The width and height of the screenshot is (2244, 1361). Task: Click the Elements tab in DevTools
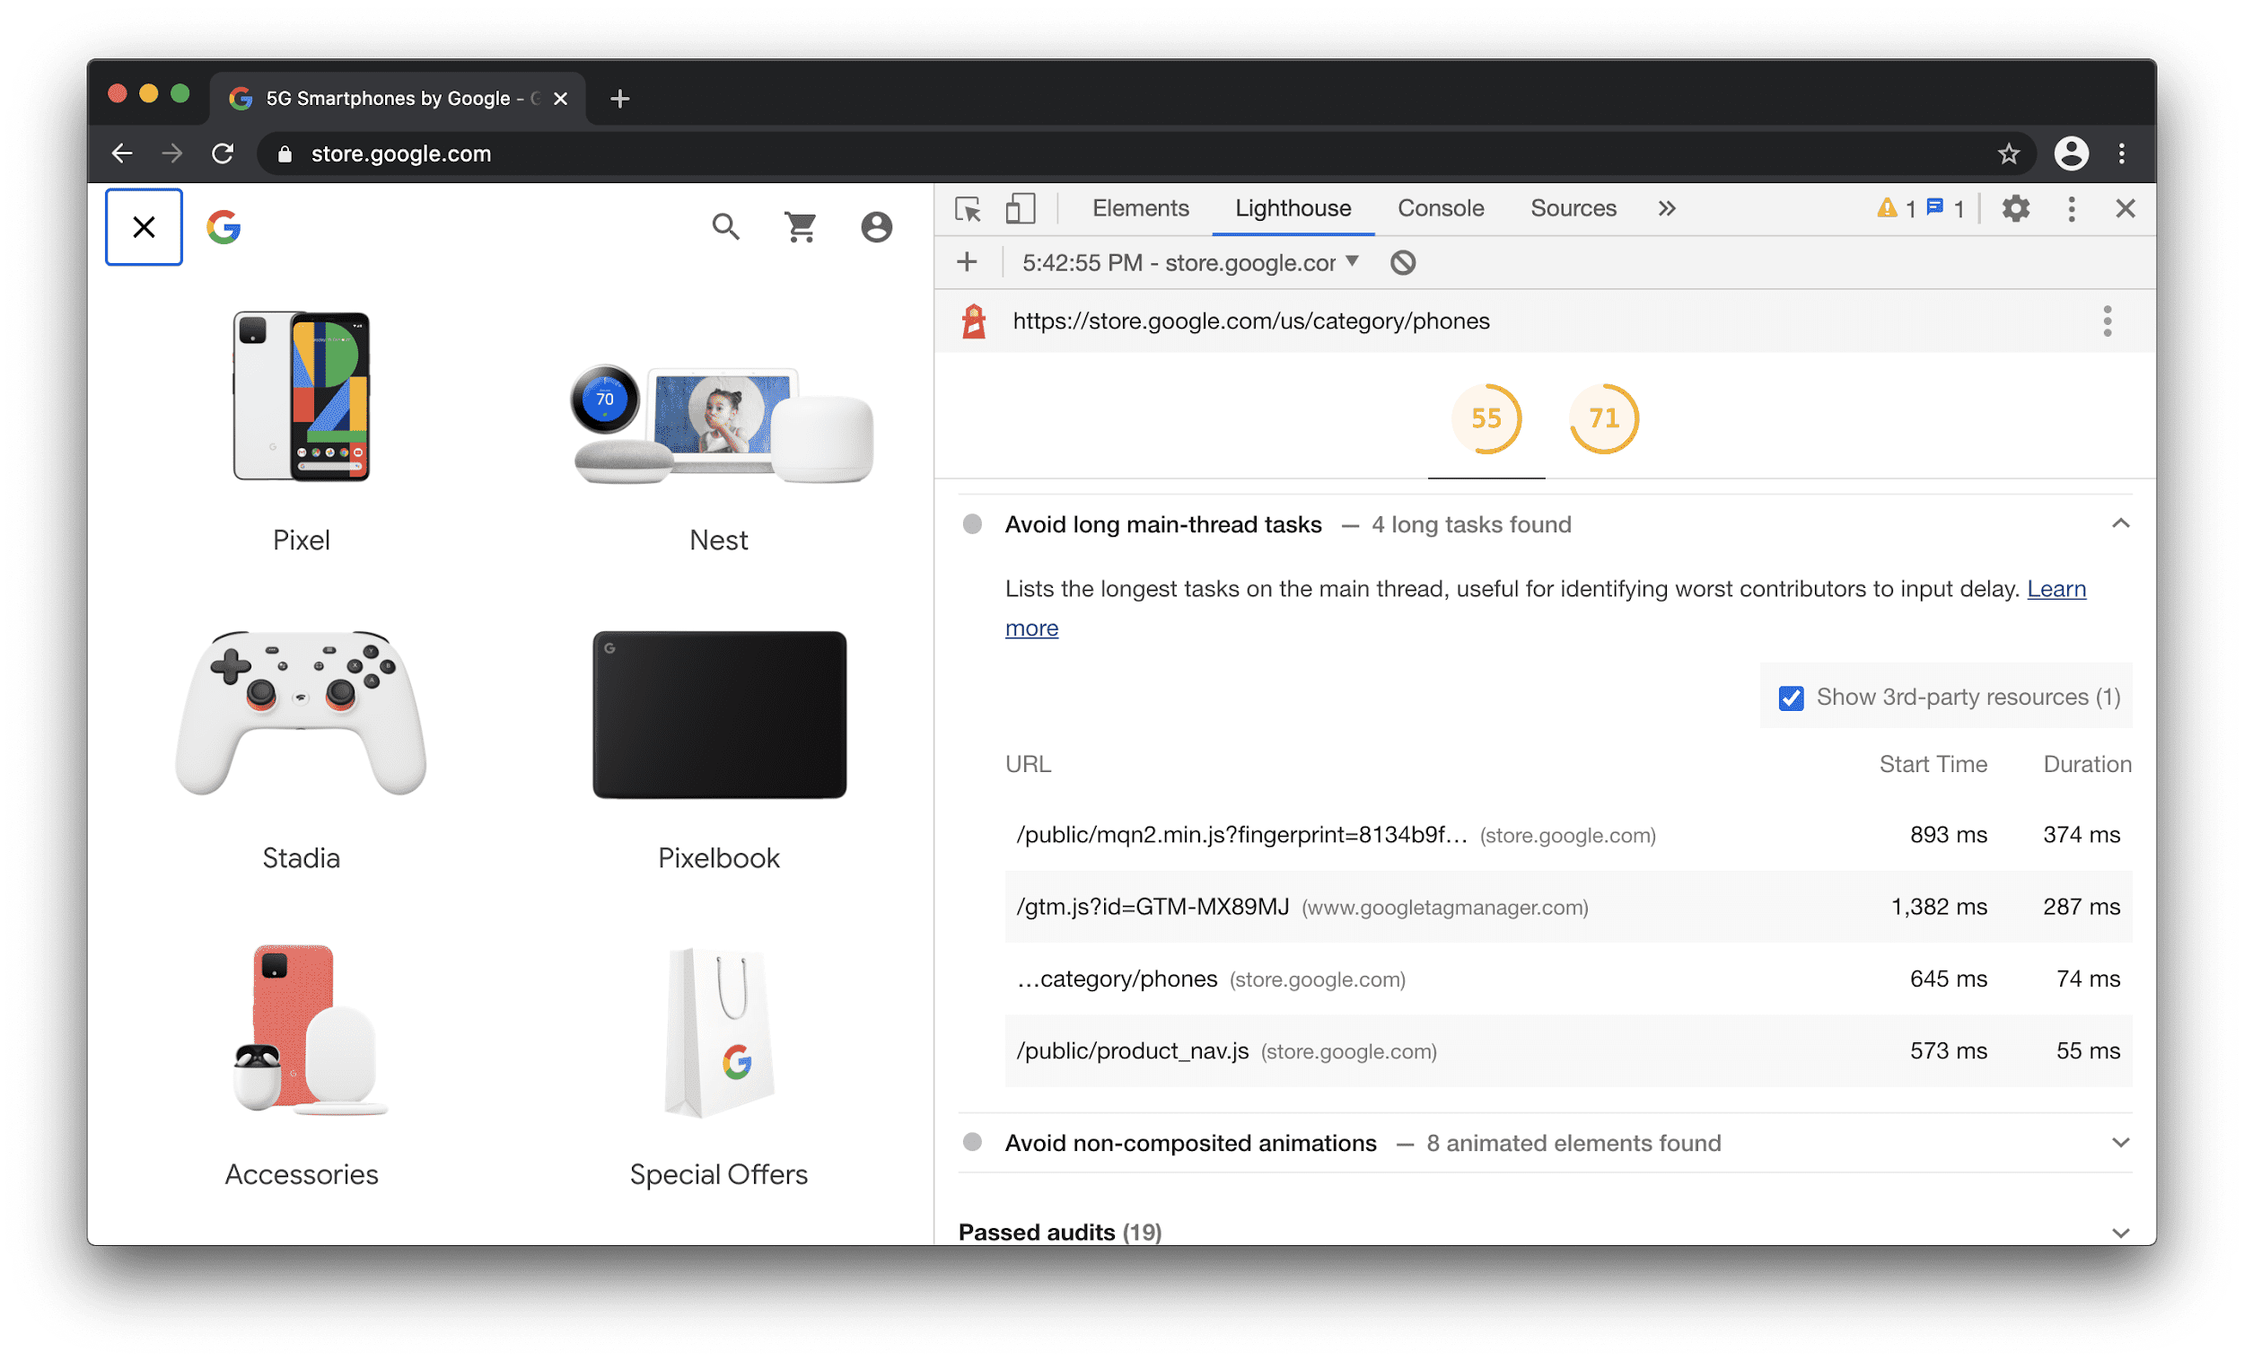pos(1140,208)
